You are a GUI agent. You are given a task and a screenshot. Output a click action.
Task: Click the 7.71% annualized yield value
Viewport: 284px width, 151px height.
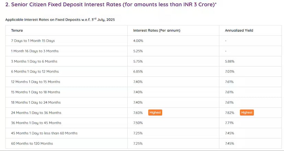(x=230, y=123)
